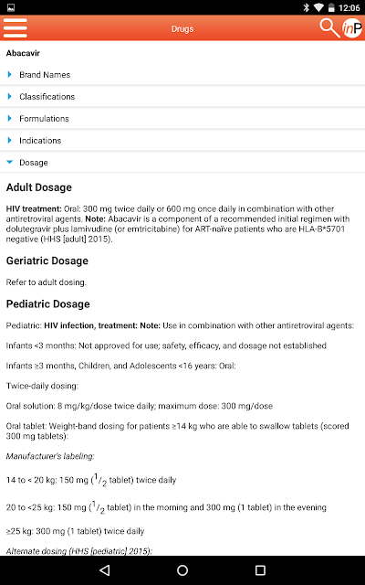The width and height of the screenshot is (365, 585).
Task: Collapse the Dosage section
Action: click(x=182, y=163)
